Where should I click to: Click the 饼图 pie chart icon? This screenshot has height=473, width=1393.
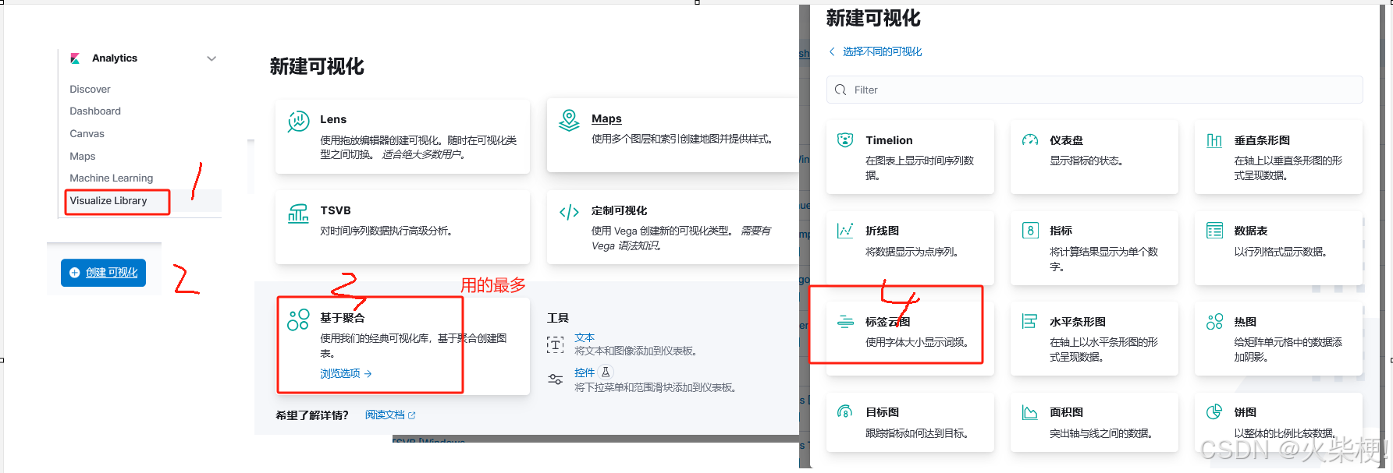pyautogui.click(x=1214, y=411)
